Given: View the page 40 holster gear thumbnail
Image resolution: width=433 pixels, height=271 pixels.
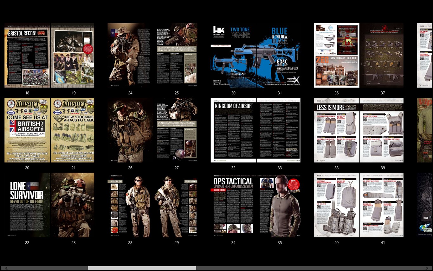Looking at the screenshot, I should [x=337, y=205].
